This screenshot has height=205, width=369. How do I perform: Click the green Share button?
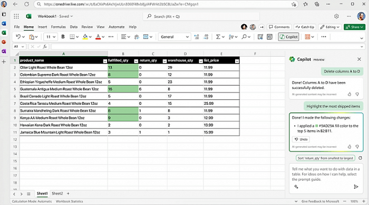click(x=354, y=27)
